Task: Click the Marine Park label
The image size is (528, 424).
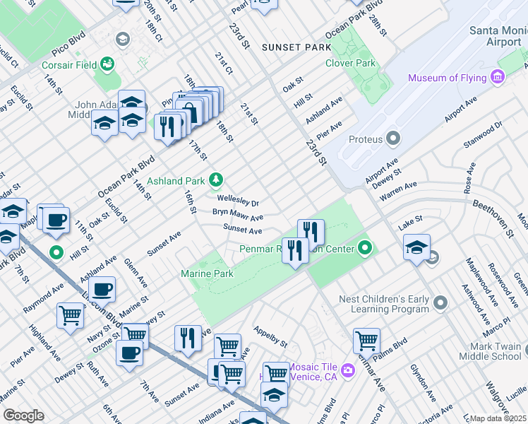Action: [x=207, y=273]
